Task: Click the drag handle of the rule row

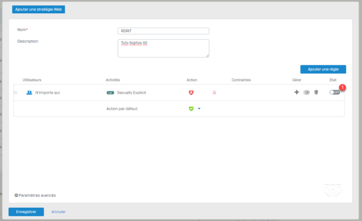Action: coord(16,92)
